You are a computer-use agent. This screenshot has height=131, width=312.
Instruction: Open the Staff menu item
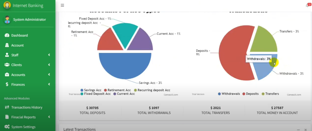(15, 55)
